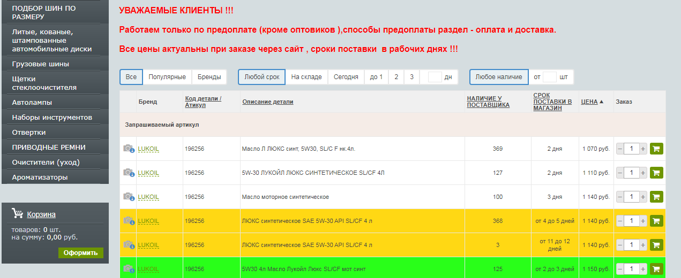This screenshot has width=681, height=278.
Task: Select the Любой срок delivery filter
Action: pos(262,77)
